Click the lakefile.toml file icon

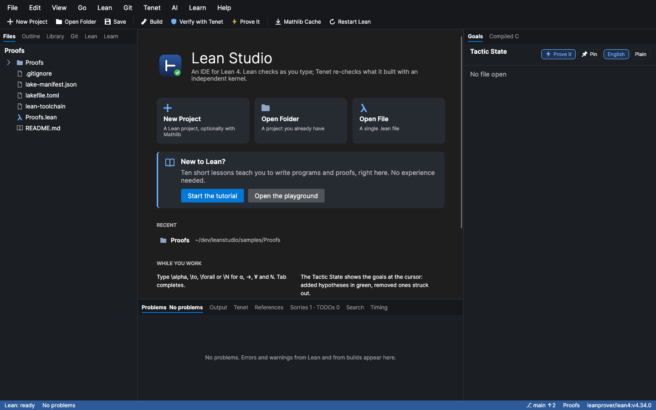click(x=20, y=96)
